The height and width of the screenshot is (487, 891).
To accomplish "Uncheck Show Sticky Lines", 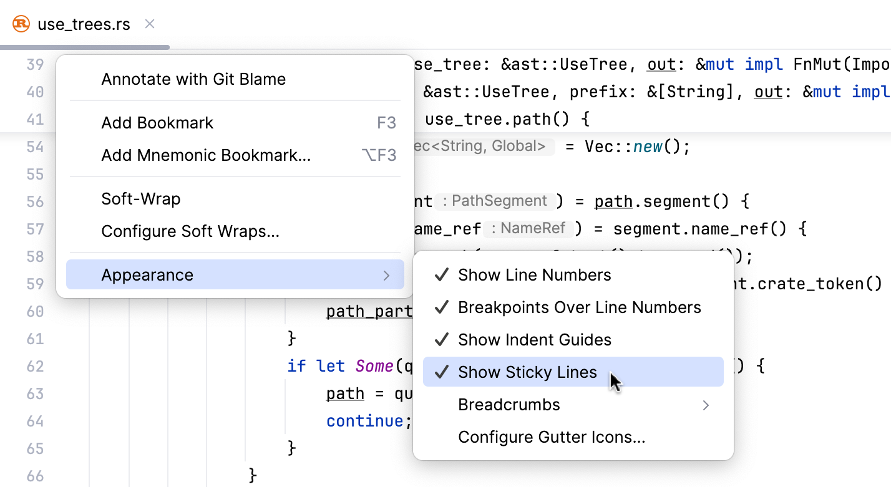I will [527, 372].
